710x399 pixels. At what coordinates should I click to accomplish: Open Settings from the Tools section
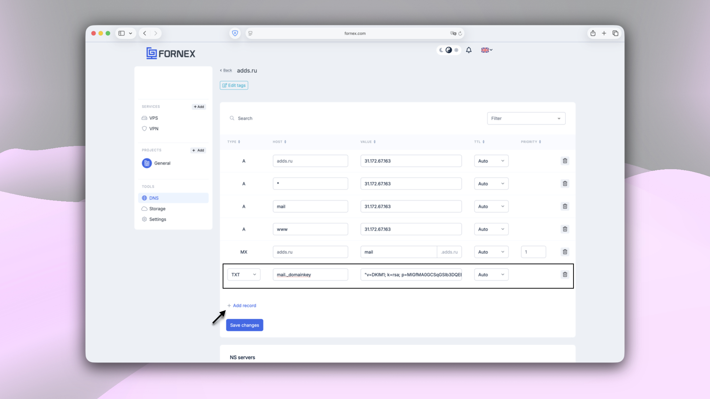coord(158,219)
